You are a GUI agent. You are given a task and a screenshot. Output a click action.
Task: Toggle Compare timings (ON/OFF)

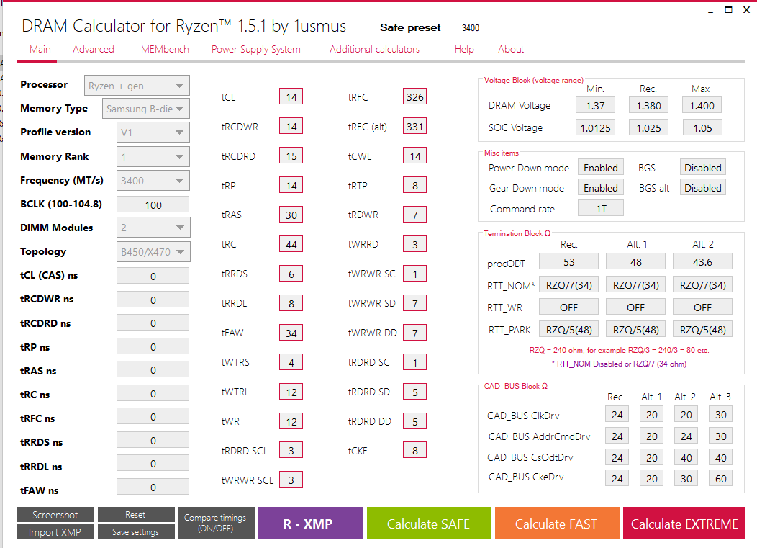[216, 523]
